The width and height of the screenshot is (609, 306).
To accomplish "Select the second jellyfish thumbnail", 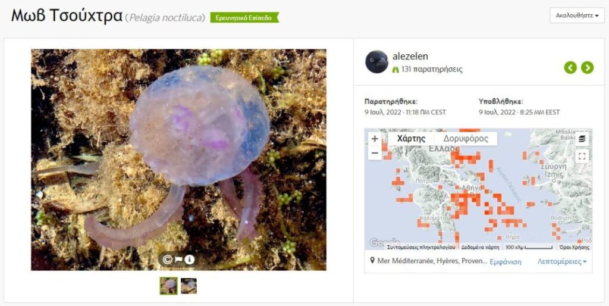I will (x=189, y=286).
